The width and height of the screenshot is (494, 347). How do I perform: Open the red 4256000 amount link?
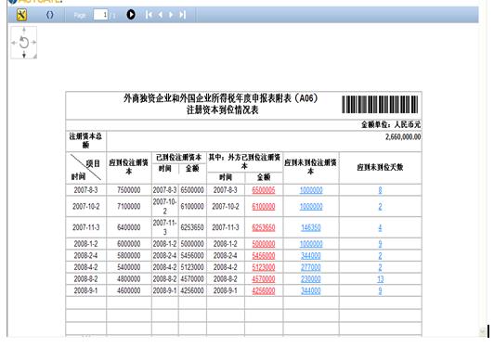pyautogui.click(x=264, y=290)
